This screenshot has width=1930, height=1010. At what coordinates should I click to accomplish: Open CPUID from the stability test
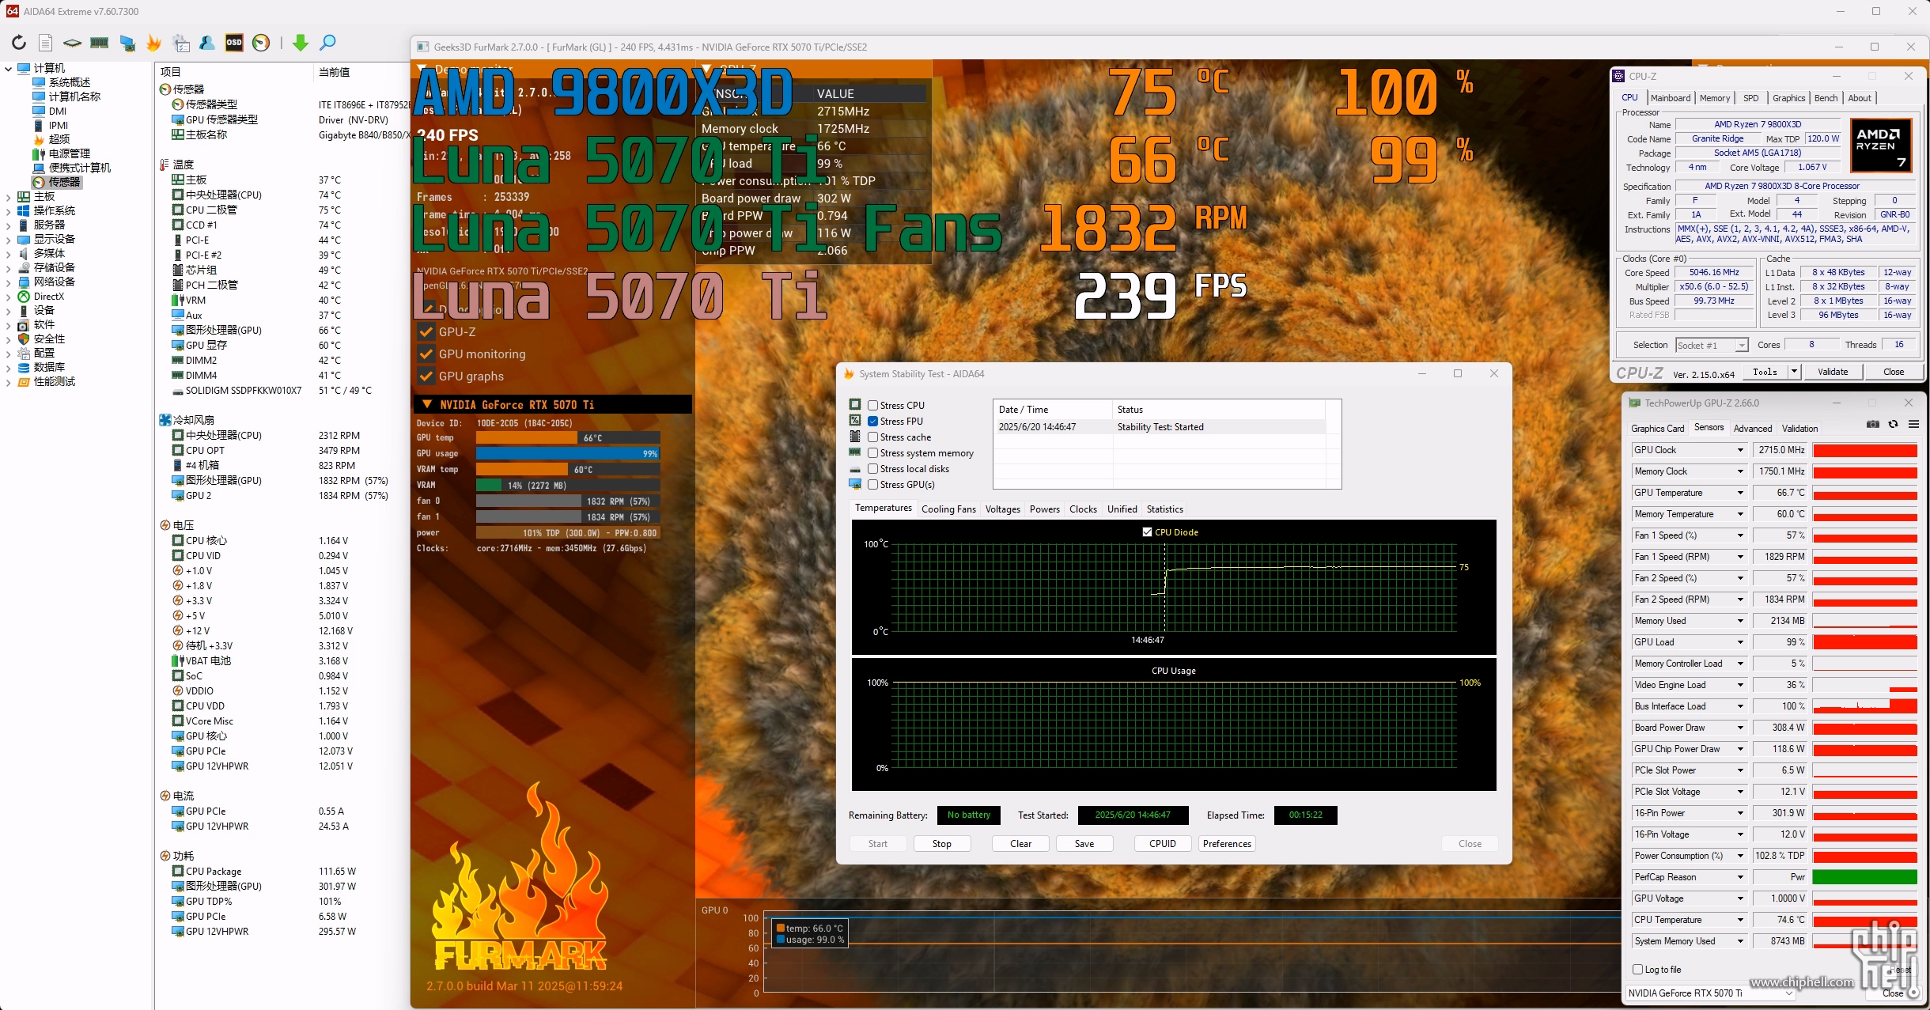tap(1163, 844)
